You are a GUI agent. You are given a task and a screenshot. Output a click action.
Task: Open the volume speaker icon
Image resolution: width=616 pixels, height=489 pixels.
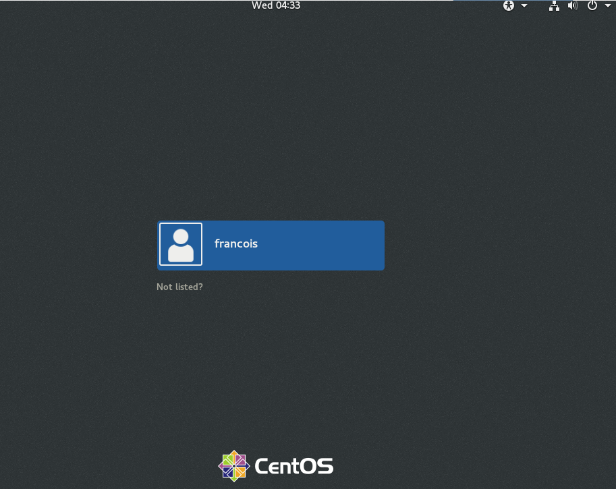pos(573,5)
